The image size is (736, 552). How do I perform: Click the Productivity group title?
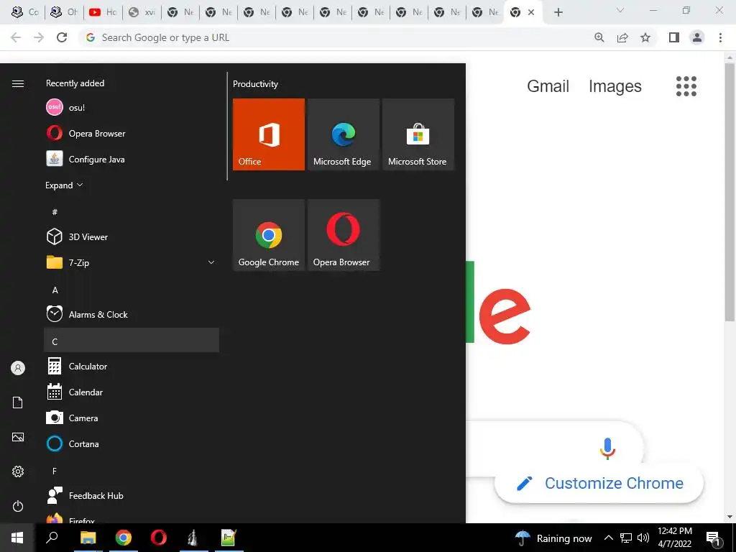(x=255, y=84)
